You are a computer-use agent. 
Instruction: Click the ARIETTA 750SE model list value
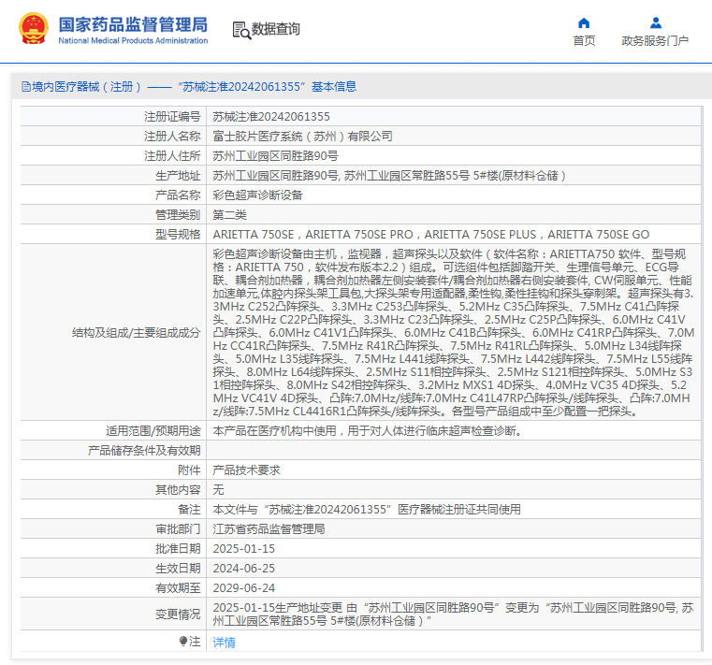coord(431,234)
